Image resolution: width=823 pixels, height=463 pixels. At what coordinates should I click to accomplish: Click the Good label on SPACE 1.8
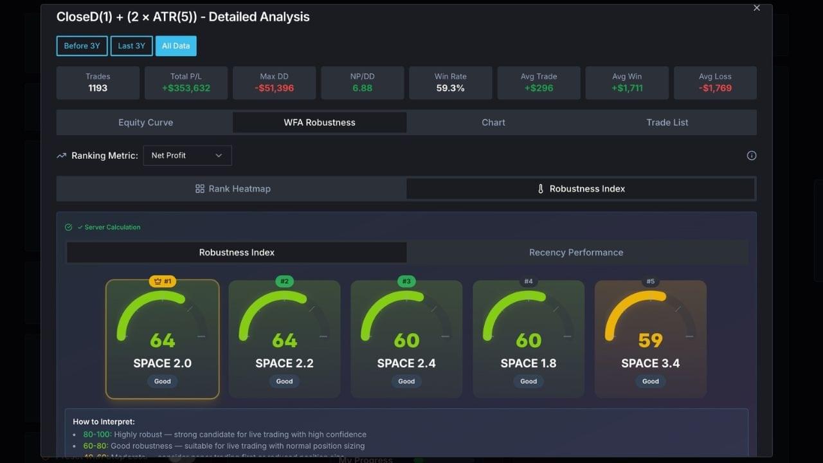(x=529, y=381)
